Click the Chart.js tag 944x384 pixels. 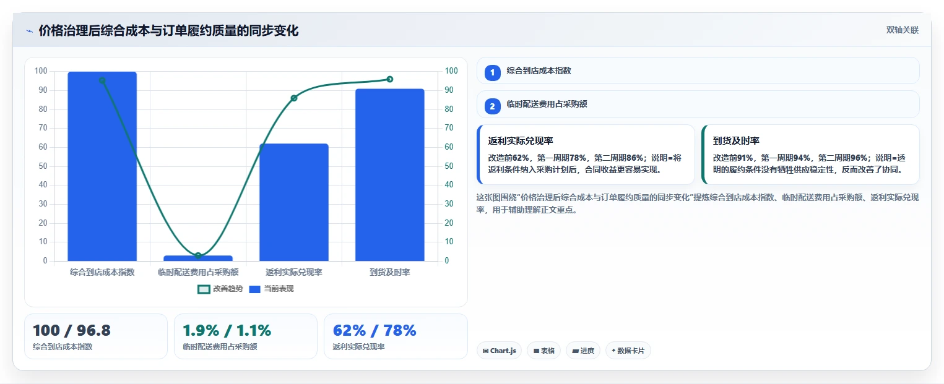pos(499,351)
